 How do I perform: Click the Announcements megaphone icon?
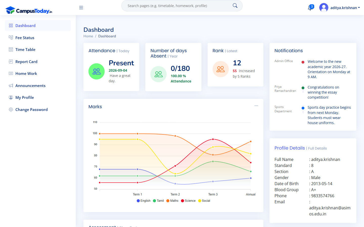11,86
